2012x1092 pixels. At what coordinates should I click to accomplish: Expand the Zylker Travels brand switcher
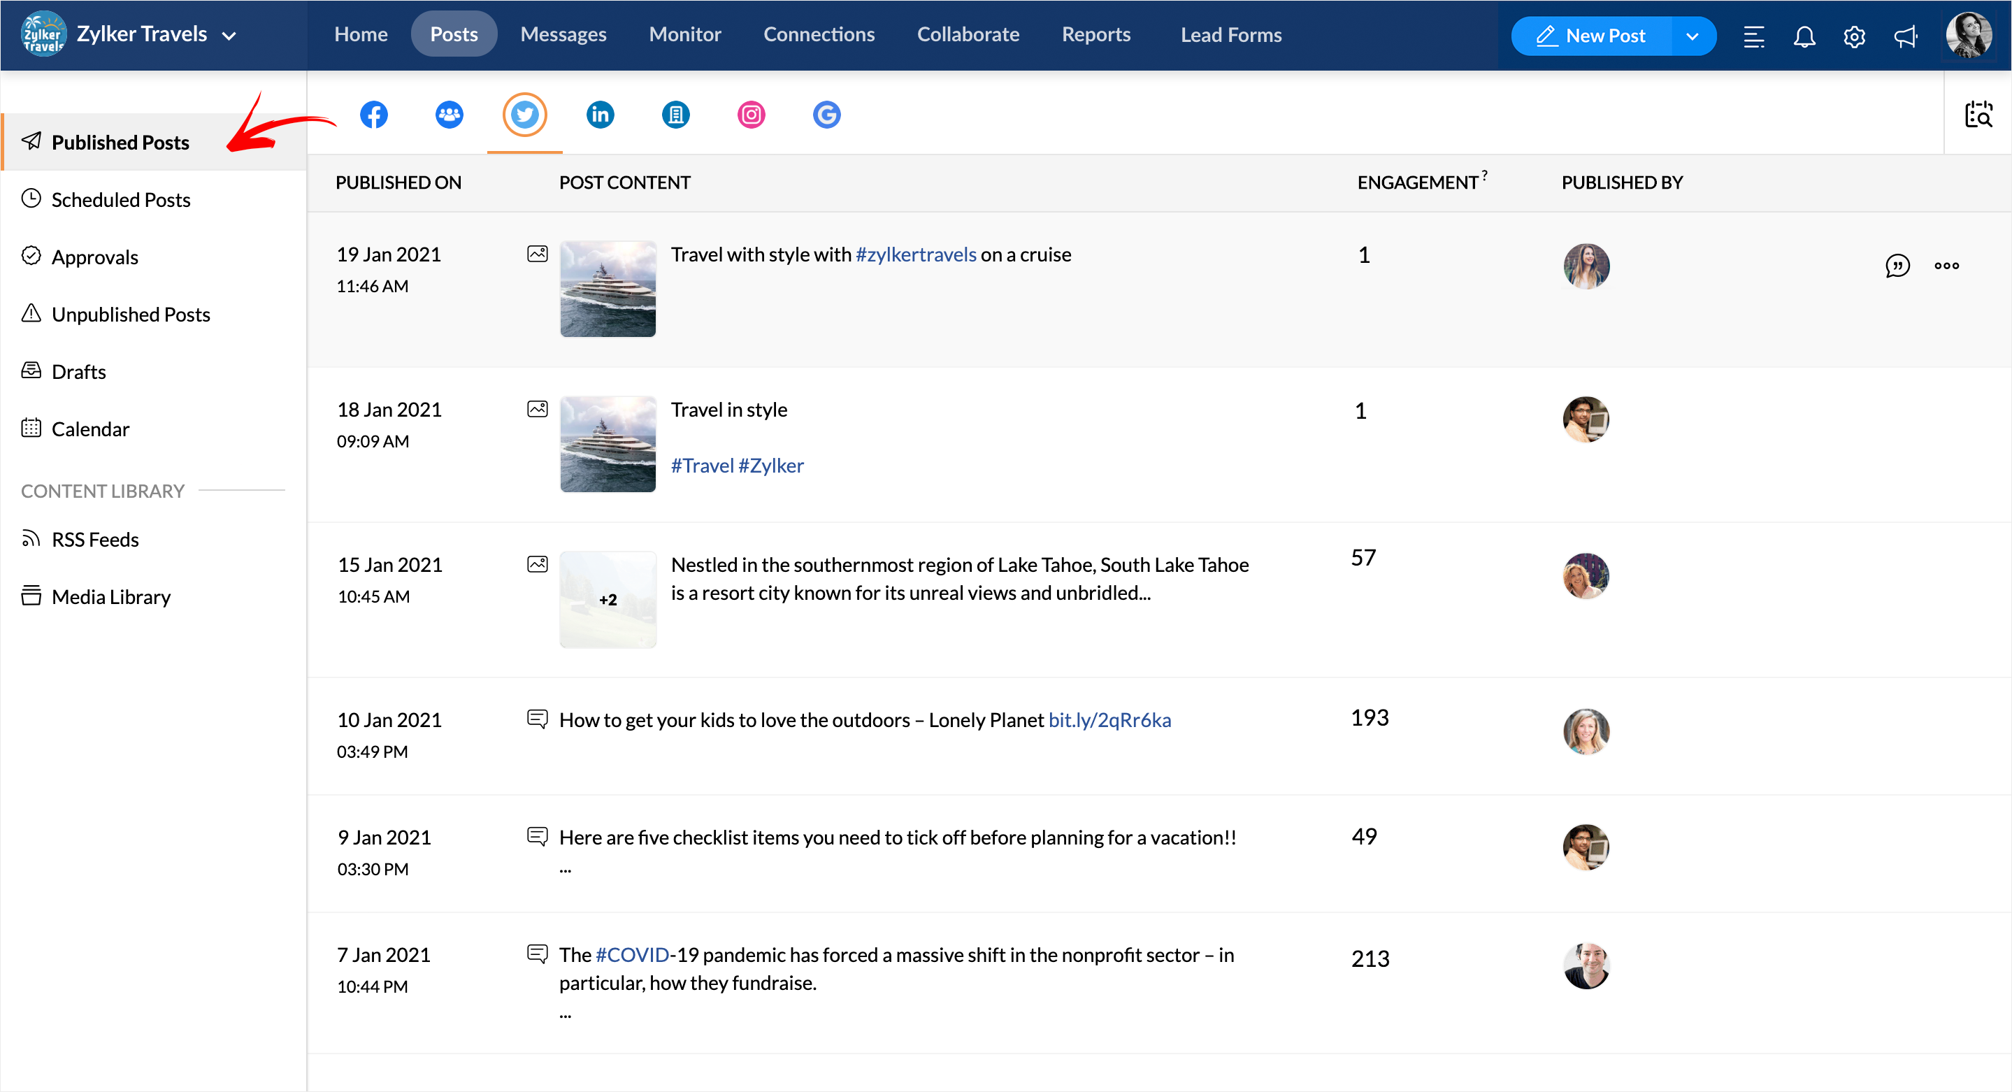pos(229,36)
